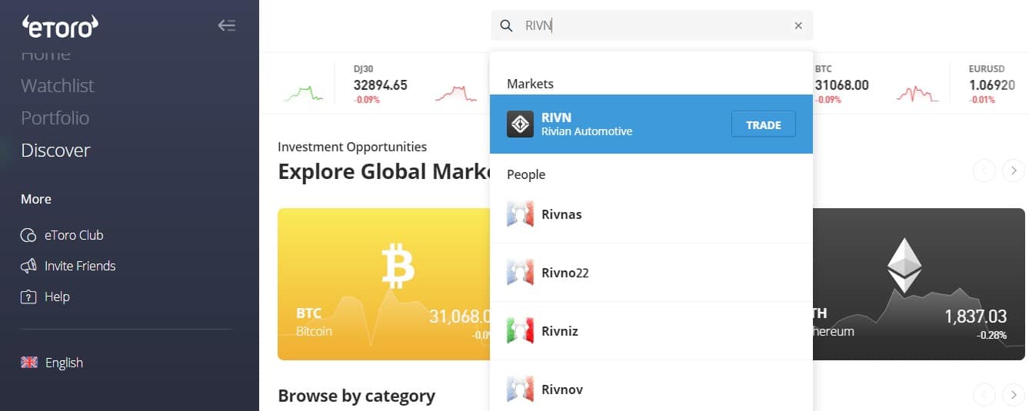
Task: Show next Browse by category items
Action: point(1014,395)
